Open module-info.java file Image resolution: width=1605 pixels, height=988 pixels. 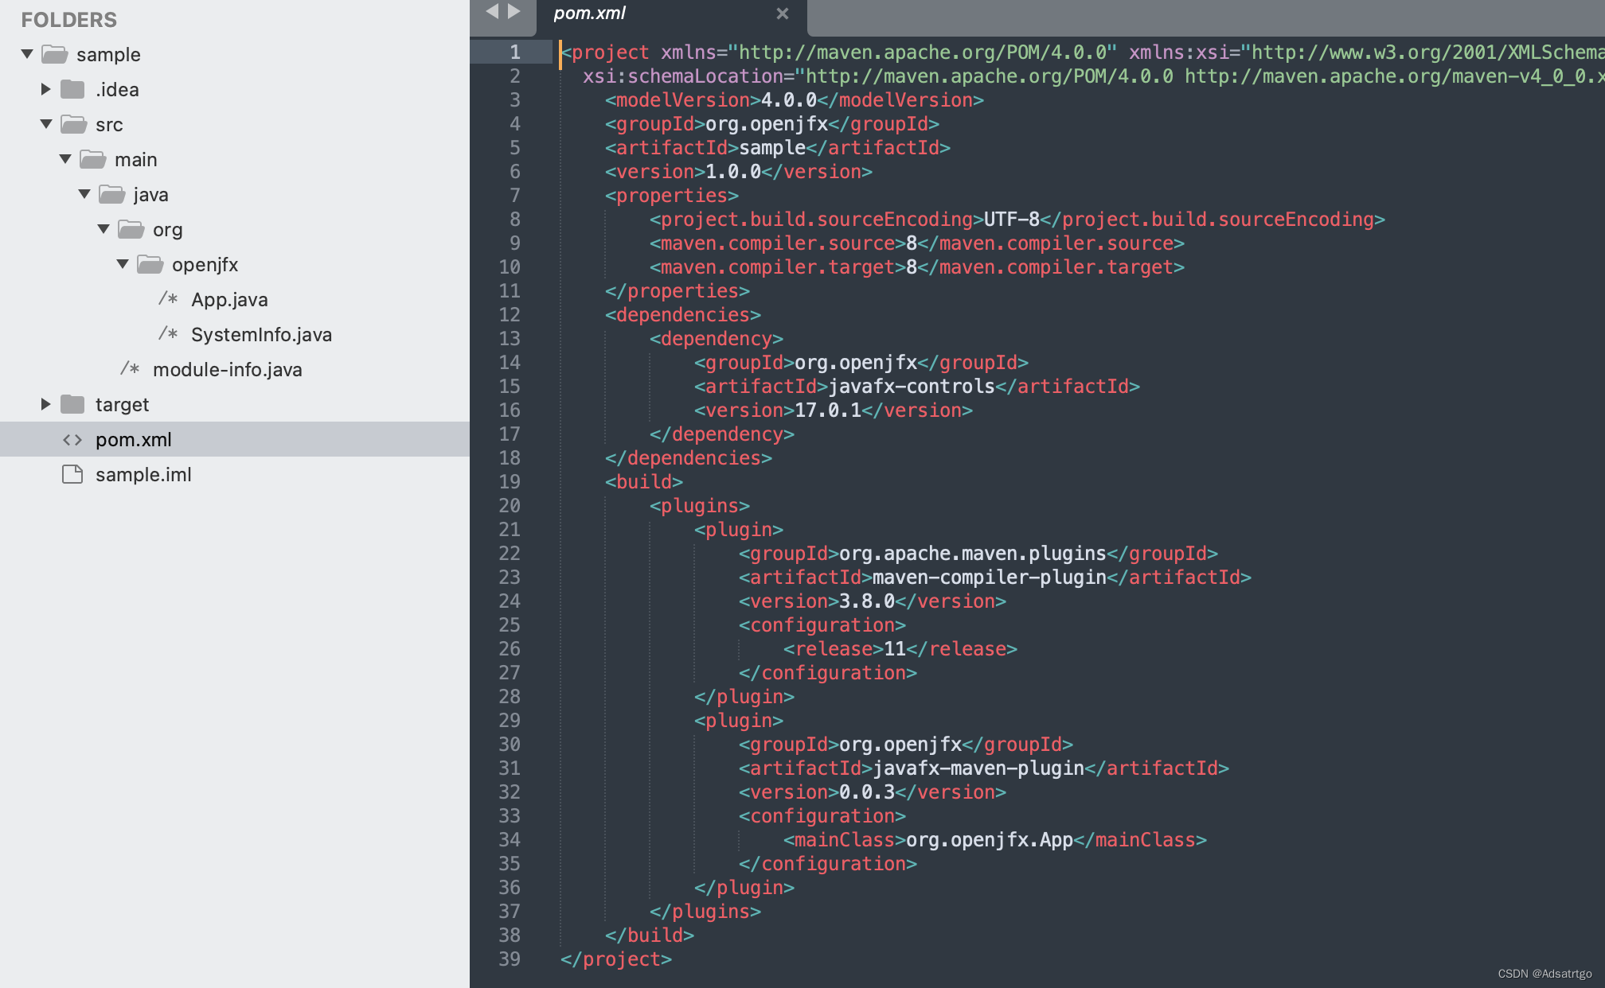tap(227, 370)
